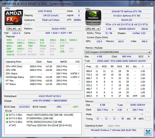The height and width of the screenshot is (138, 155).
Task: Click the AMD FX processor logo
Action: pos(14,18)
